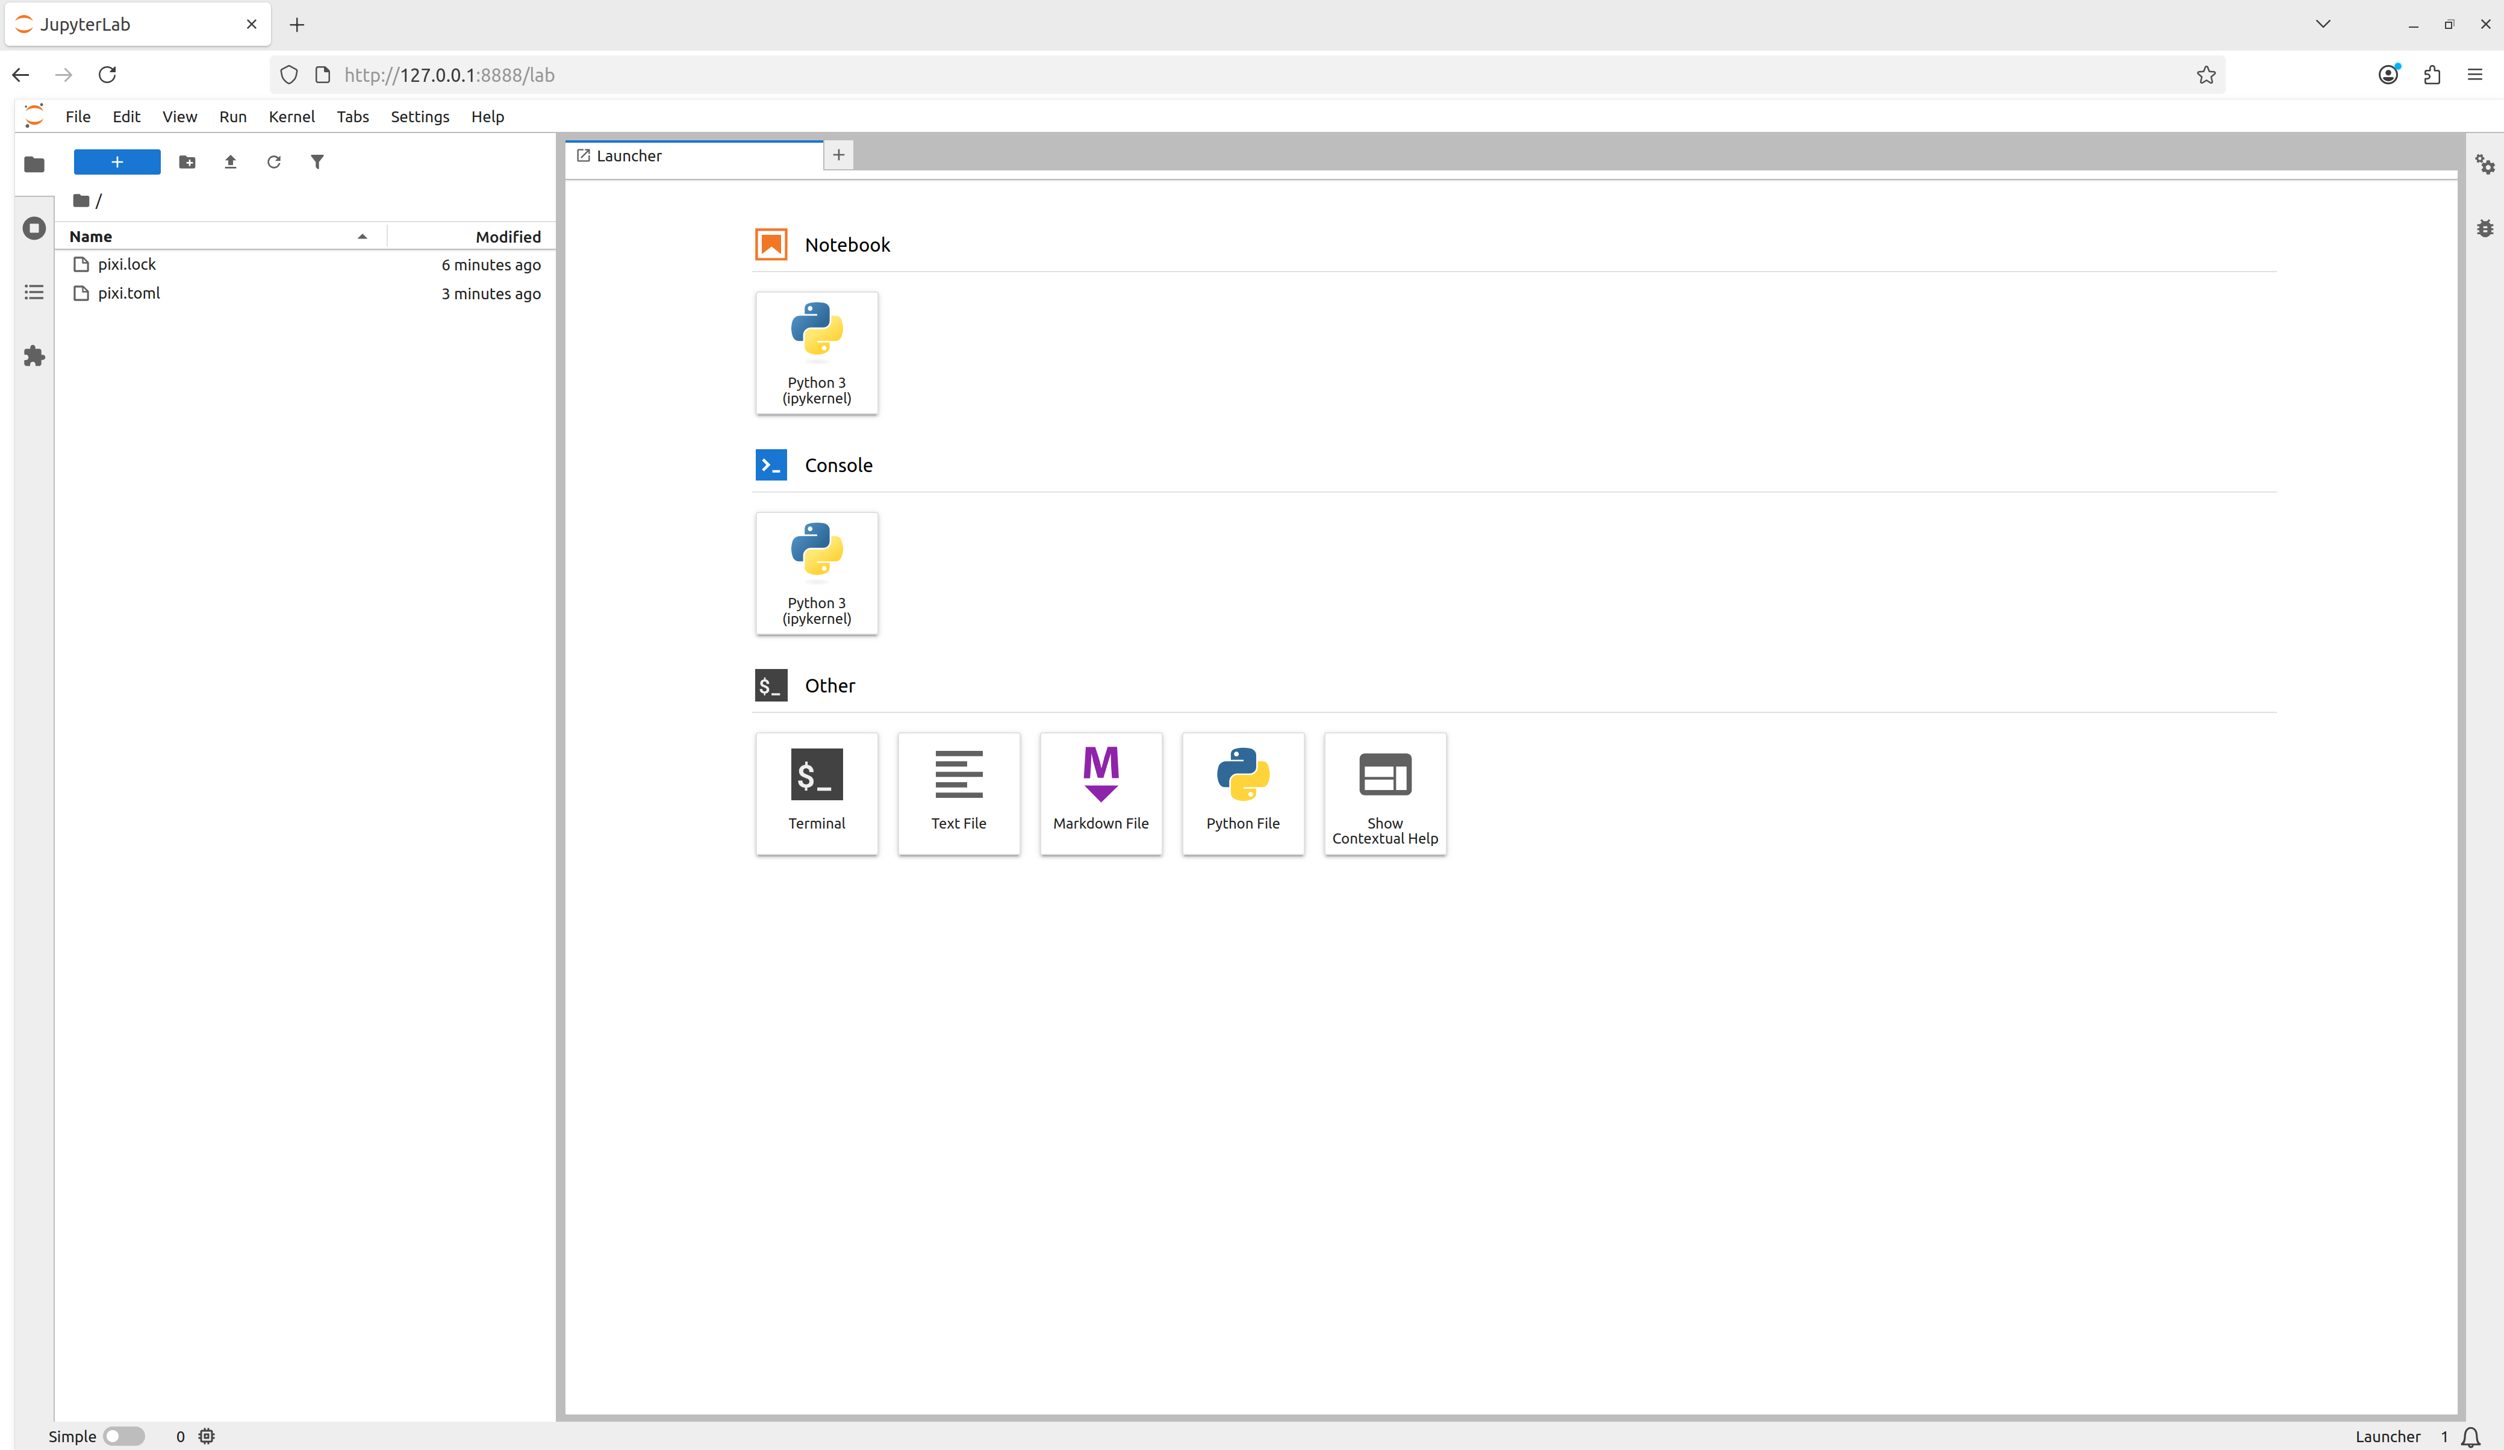Launch Python 3 (ipykernel) Notebook
The height and width of the screenshot is (1450, 2504).
click(817, 353)
